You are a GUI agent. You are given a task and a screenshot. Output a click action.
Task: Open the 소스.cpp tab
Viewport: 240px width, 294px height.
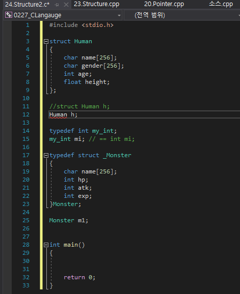(x=221, y=4)
